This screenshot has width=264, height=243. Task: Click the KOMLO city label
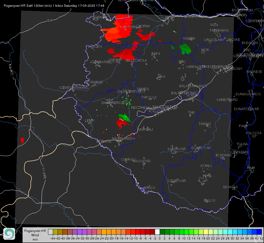(207, 166)
